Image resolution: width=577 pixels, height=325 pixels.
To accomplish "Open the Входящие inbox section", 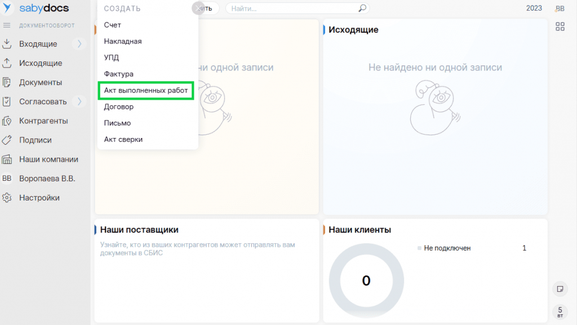I will coord(38,44).
